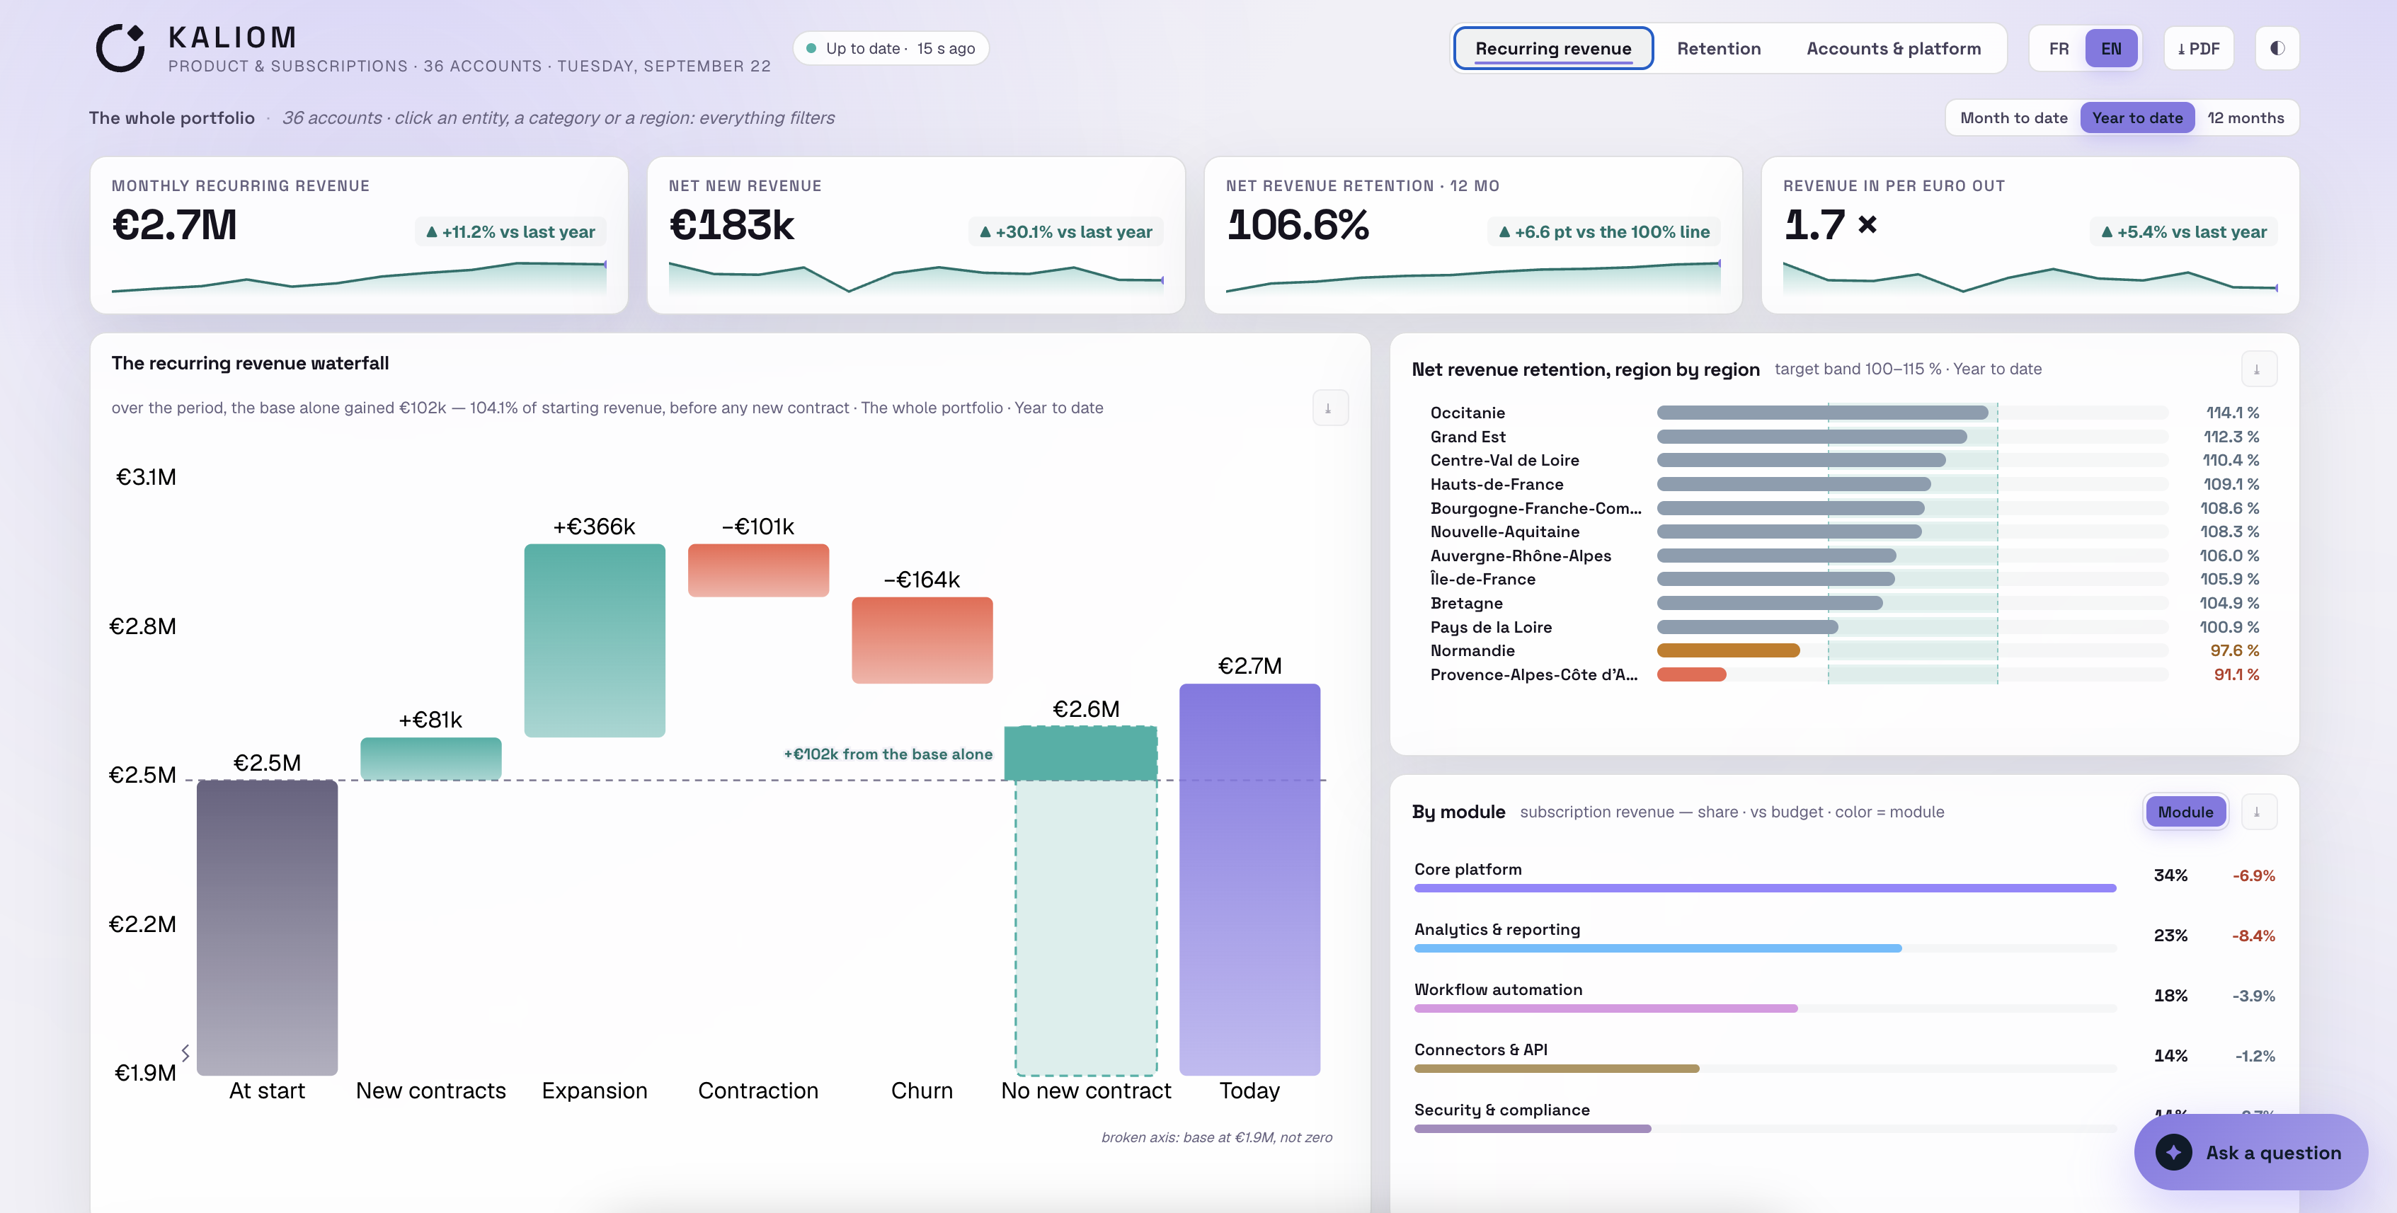The image size is (2397, 1213).
Task: Click The whole portfolio filter label
Action: tap(171, 118)
